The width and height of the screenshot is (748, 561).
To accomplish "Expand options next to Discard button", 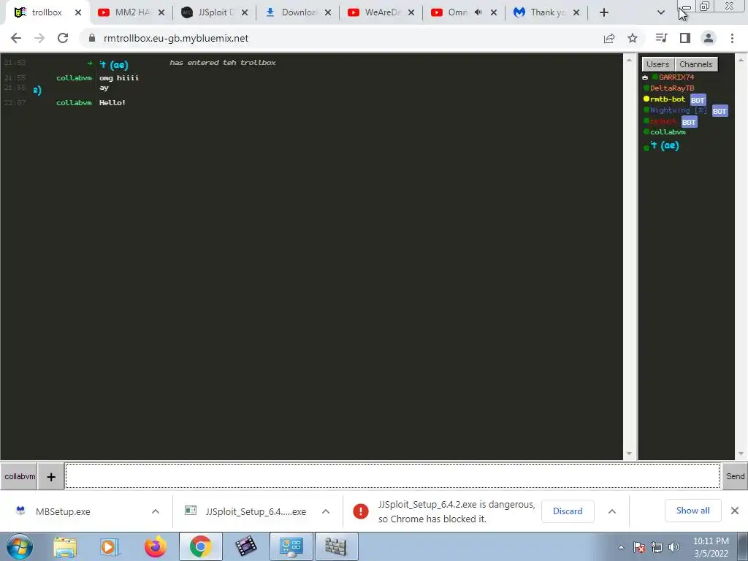I will tap(612, 511).
